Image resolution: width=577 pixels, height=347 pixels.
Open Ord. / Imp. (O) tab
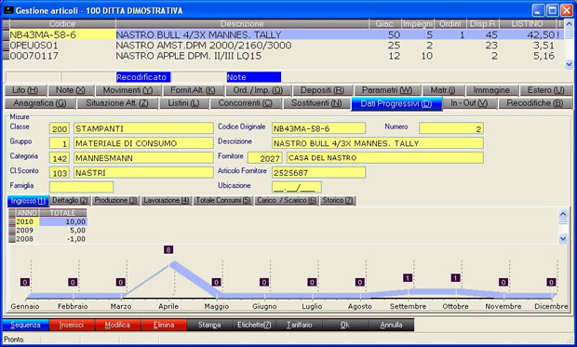coord(258,90)
